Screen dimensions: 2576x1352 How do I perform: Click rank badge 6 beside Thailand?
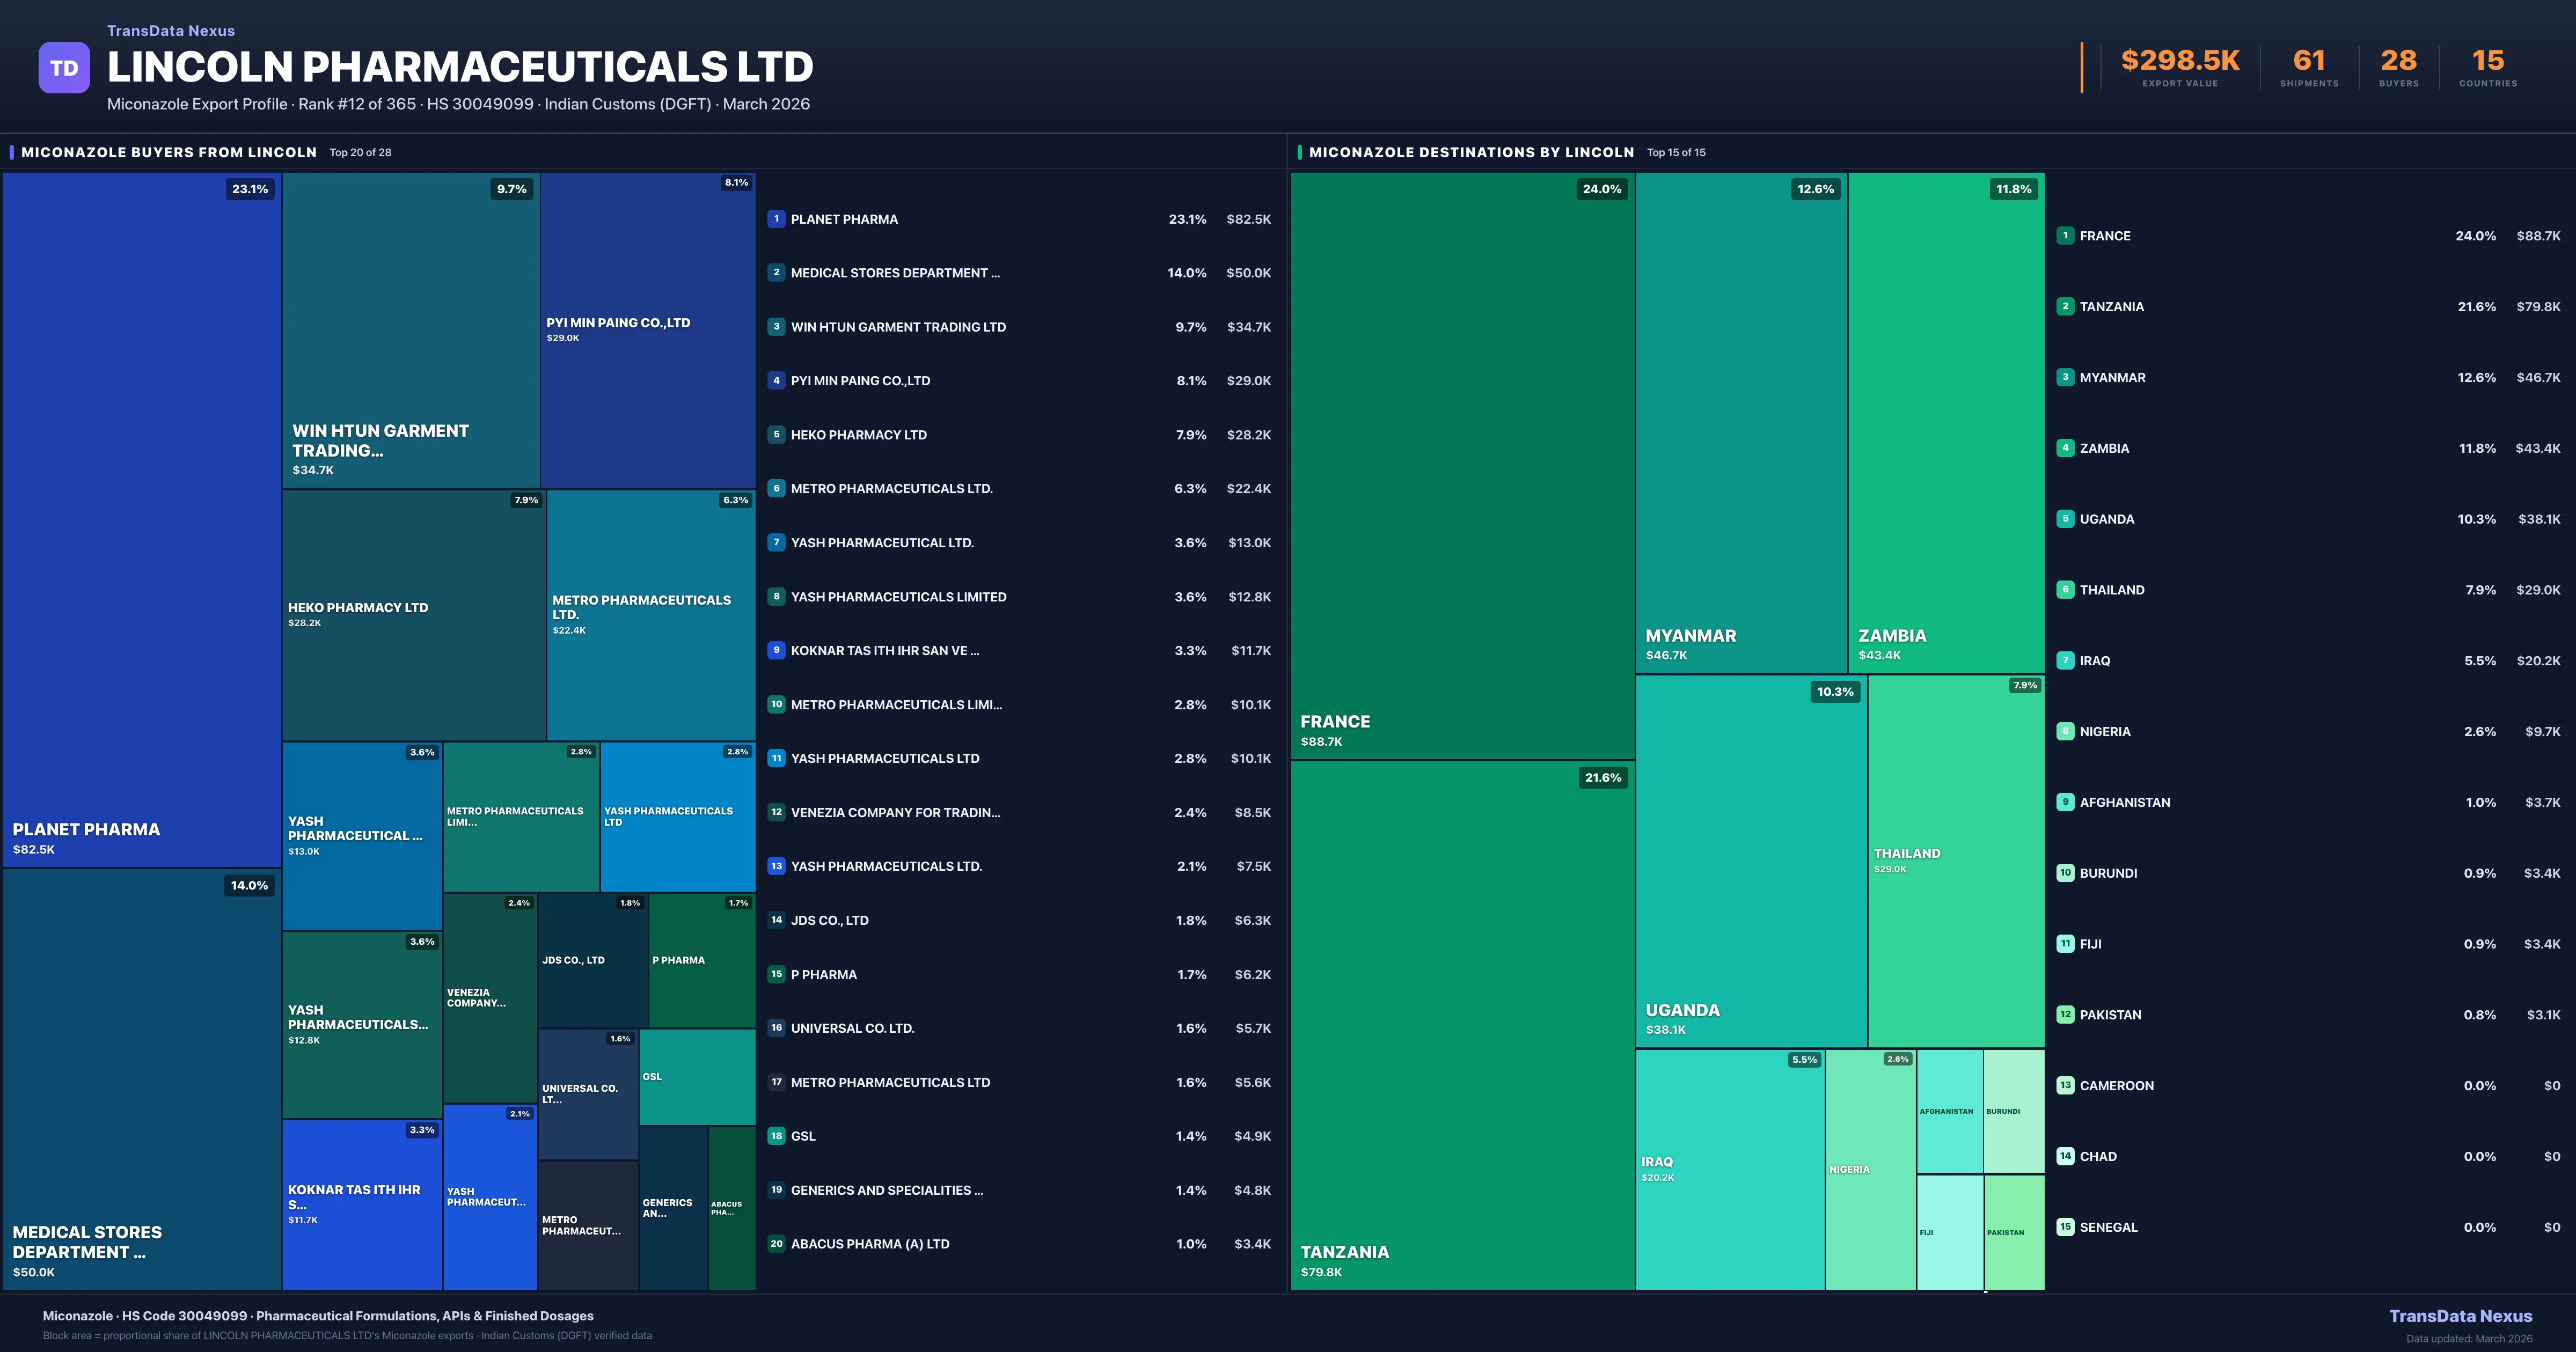pyautogui.click(x=2065, y=590)
